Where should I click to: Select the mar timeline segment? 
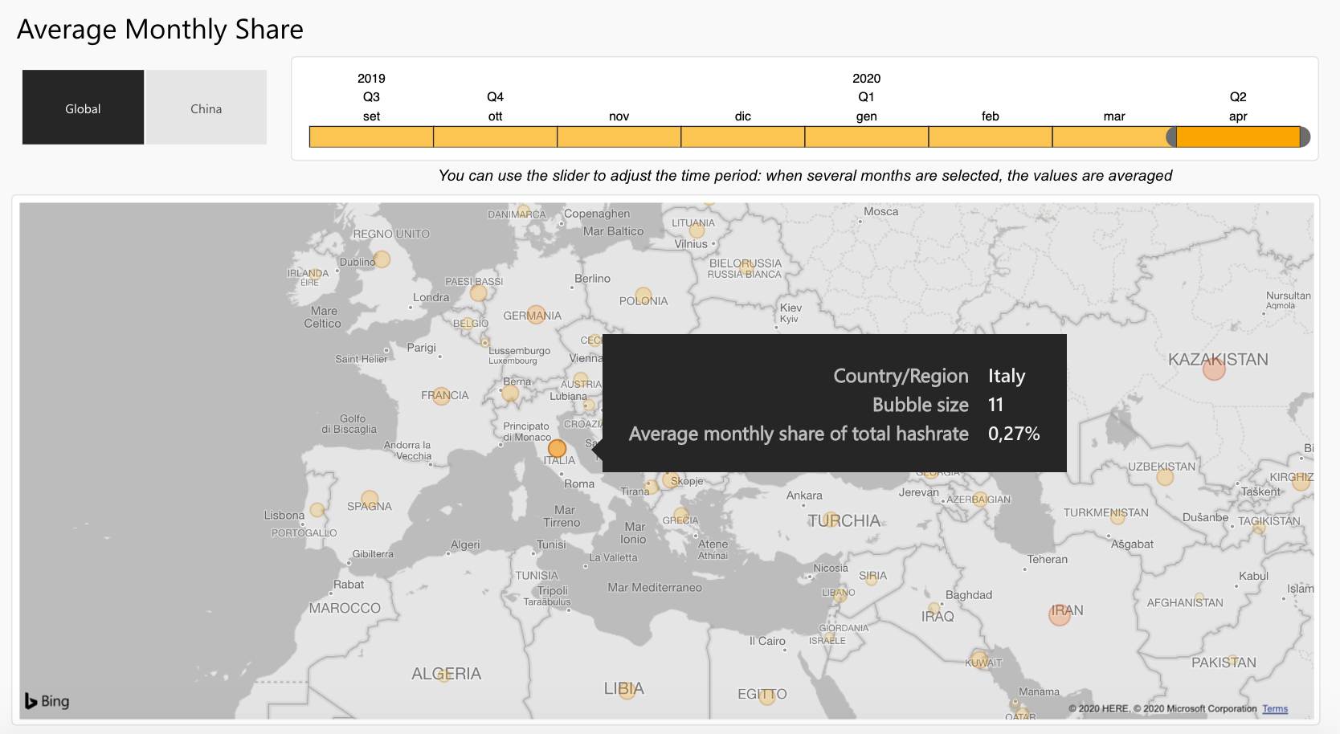pos(1113,137)
